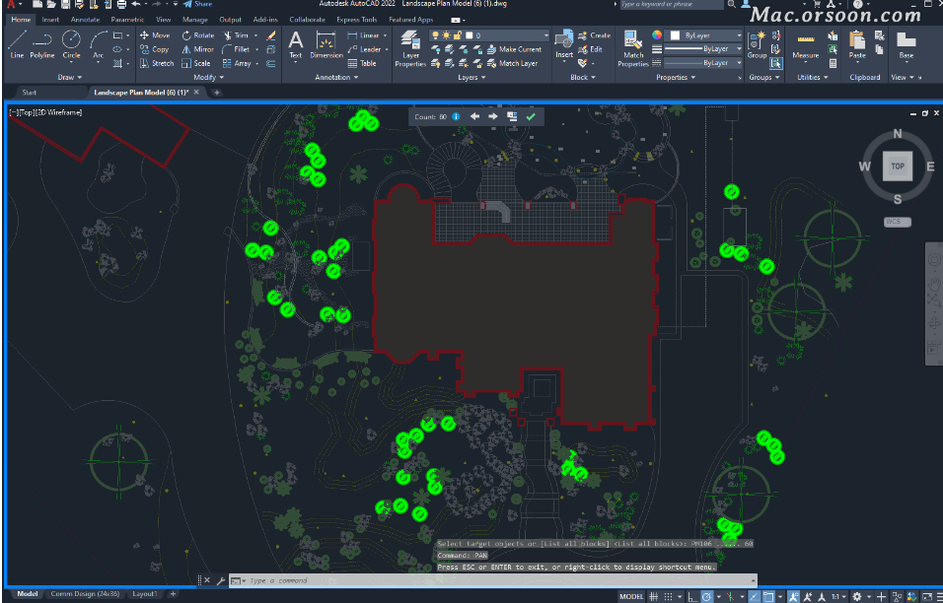Click Match Layer button
The height and width of the screenshot is (603, 943).
512,63
